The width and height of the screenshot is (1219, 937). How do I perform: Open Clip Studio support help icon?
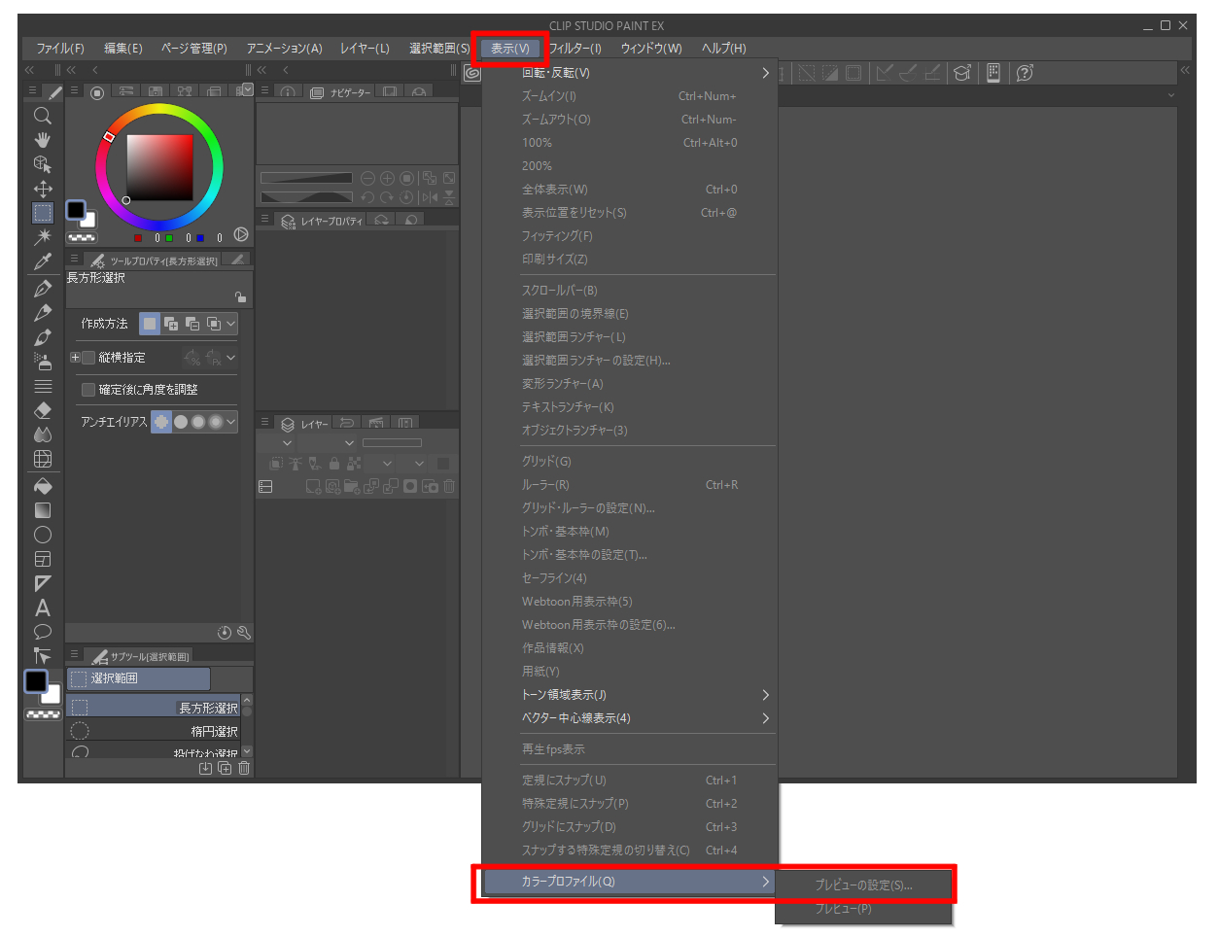click(1024, 73)
